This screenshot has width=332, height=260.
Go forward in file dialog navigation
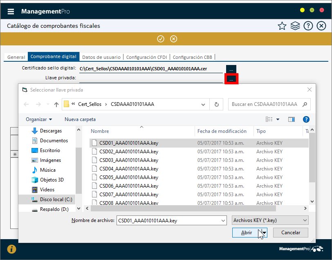click(x=38, y=104)
